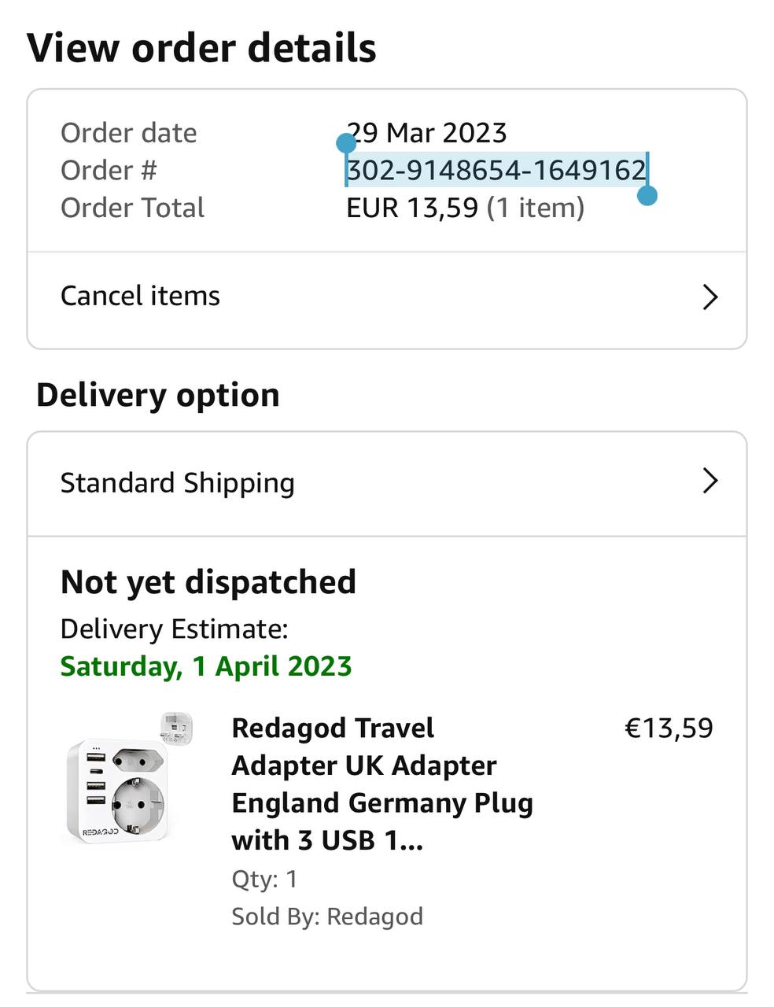The height and width of the screenshot is (1007, 774).
Task: Open the Redagod Travel Adapter product title
Action: click(x=382, y=784)
